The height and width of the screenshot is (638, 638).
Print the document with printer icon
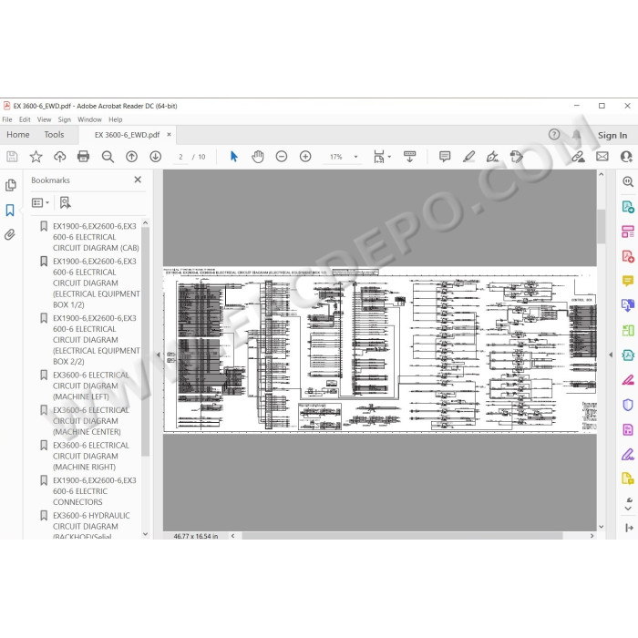[84, 157]
